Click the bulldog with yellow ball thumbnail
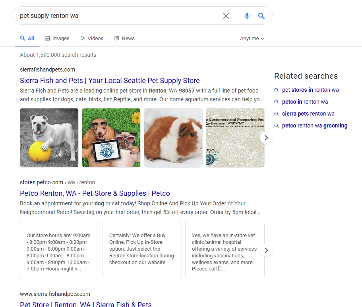The width and height of the screenshot is (362, 307). pos(49,138)
